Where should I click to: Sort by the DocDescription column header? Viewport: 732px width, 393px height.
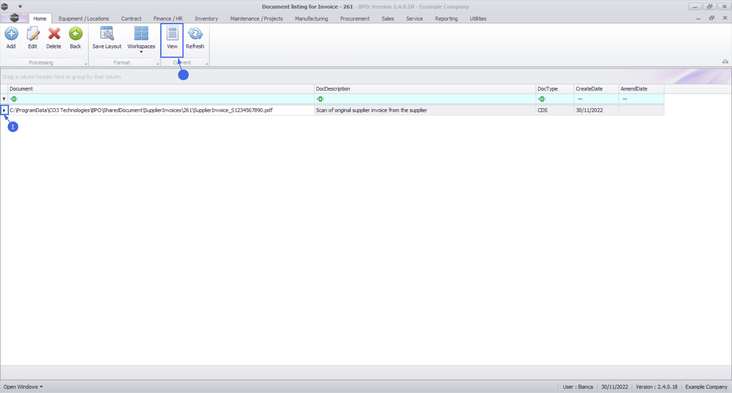click(x=425, y=89)
